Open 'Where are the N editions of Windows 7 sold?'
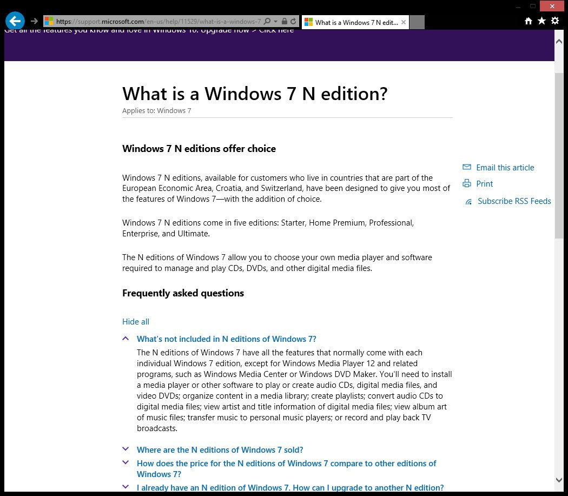Viewport: 568px width, 496px height. [220, 450]
